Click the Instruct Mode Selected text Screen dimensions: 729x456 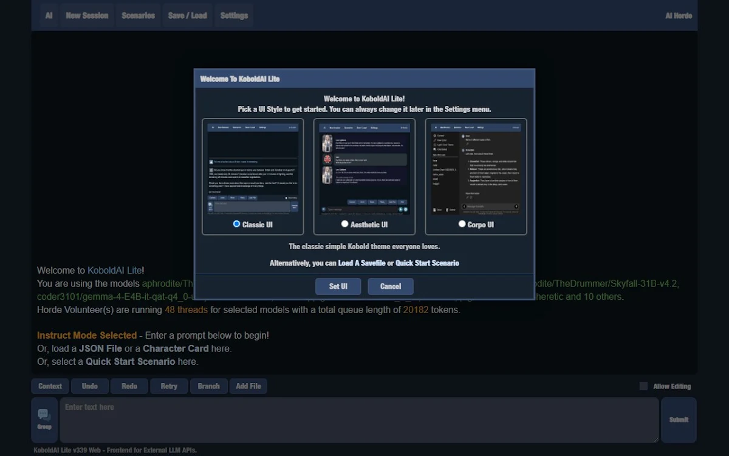point(87,335)
